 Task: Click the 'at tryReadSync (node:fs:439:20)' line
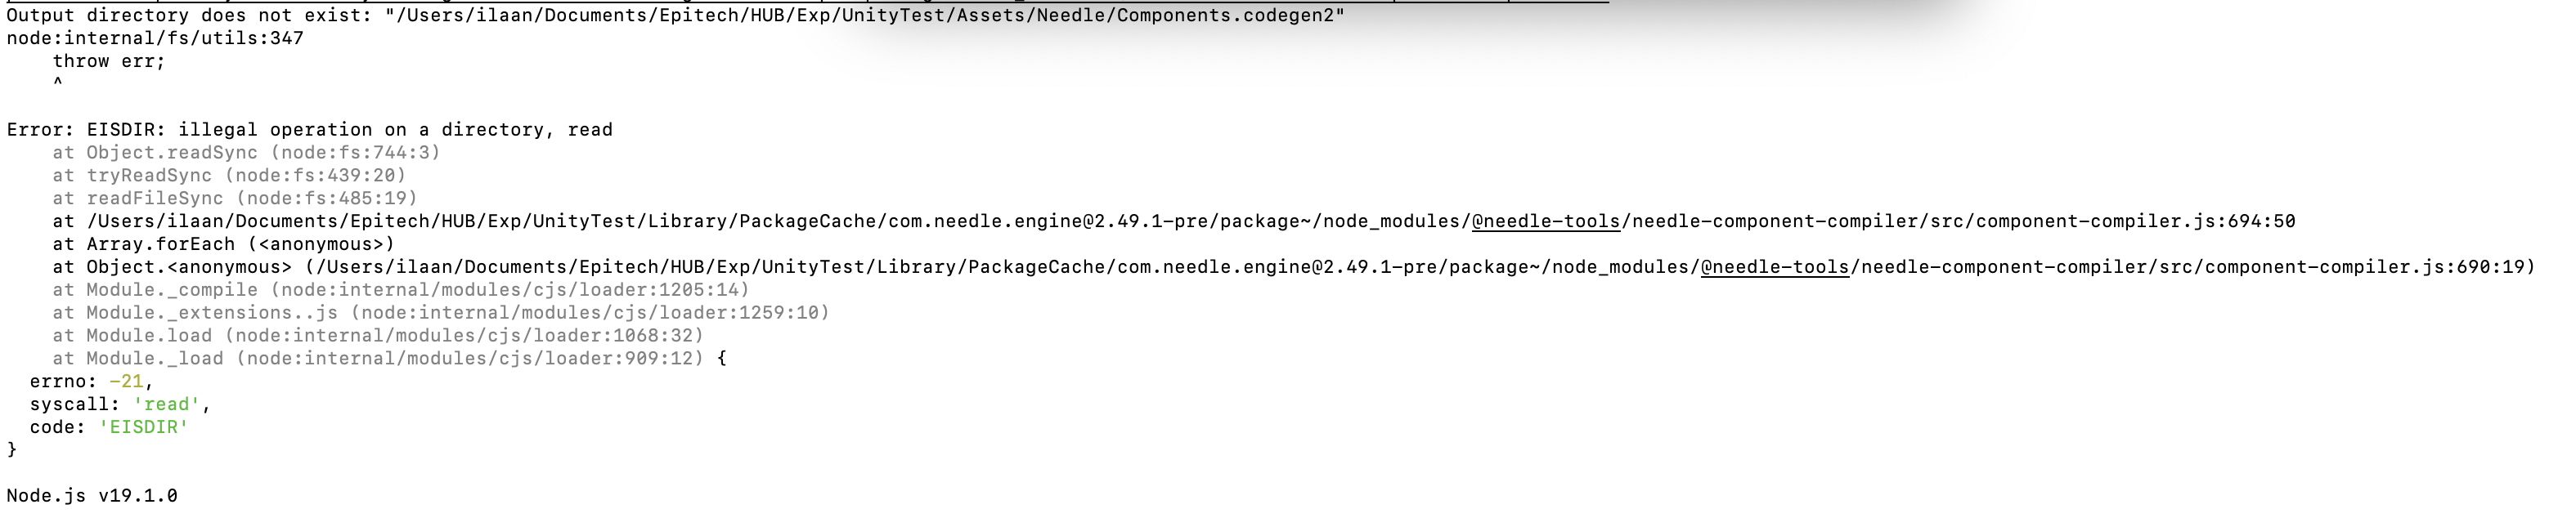tap(229, 175)
